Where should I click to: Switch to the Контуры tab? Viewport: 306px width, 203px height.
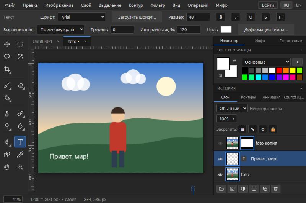coord(248,97)
